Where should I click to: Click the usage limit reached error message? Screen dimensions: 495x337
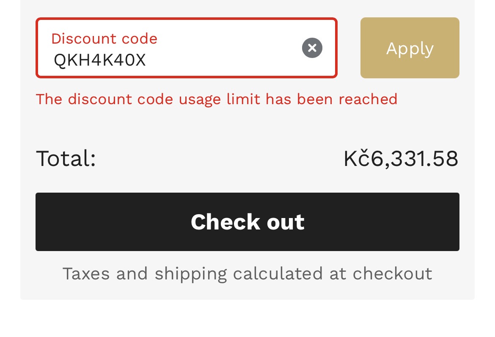217,99
